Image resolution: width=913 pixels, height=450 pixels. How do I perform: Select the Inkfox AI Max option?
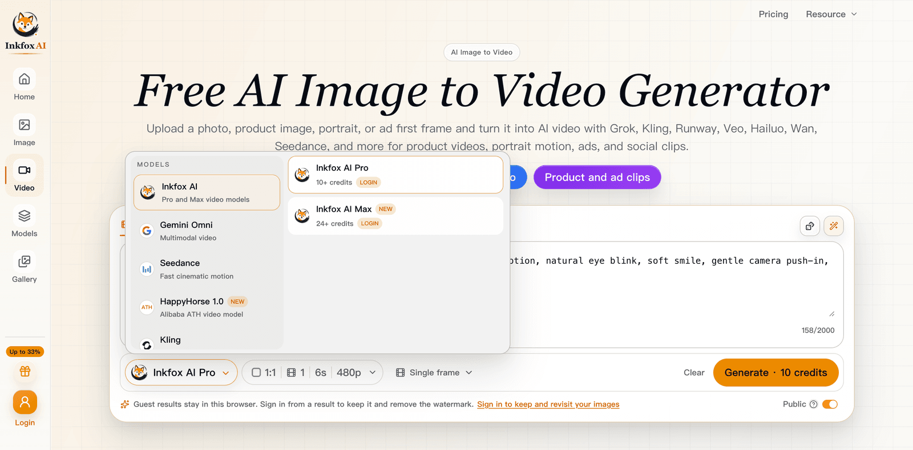coord(395,216)
